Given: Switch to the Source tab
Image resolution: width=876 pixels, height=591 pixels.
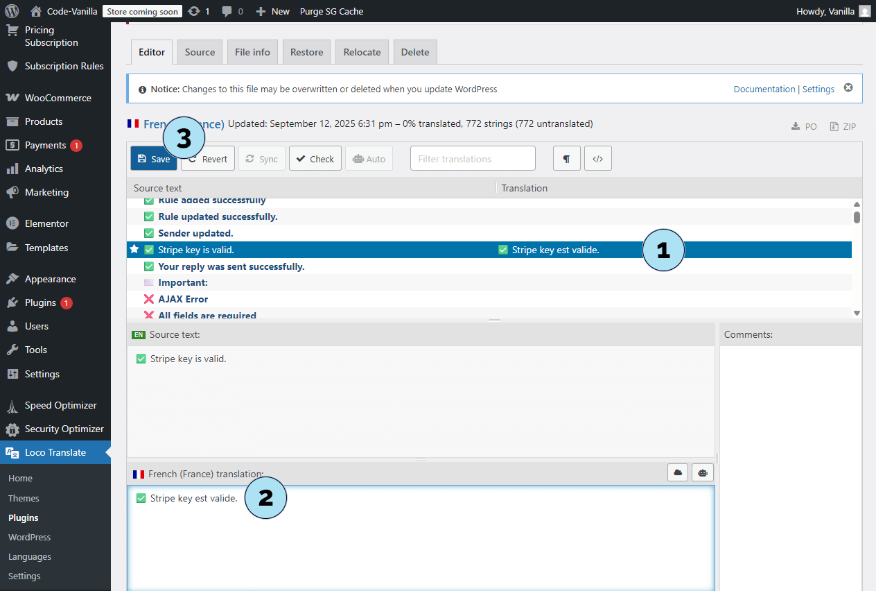Looking at the screenshot, I should [200, 52].
